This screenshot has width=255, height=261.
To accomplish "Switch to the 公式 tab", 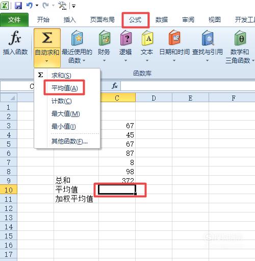I will pos(135,20).
